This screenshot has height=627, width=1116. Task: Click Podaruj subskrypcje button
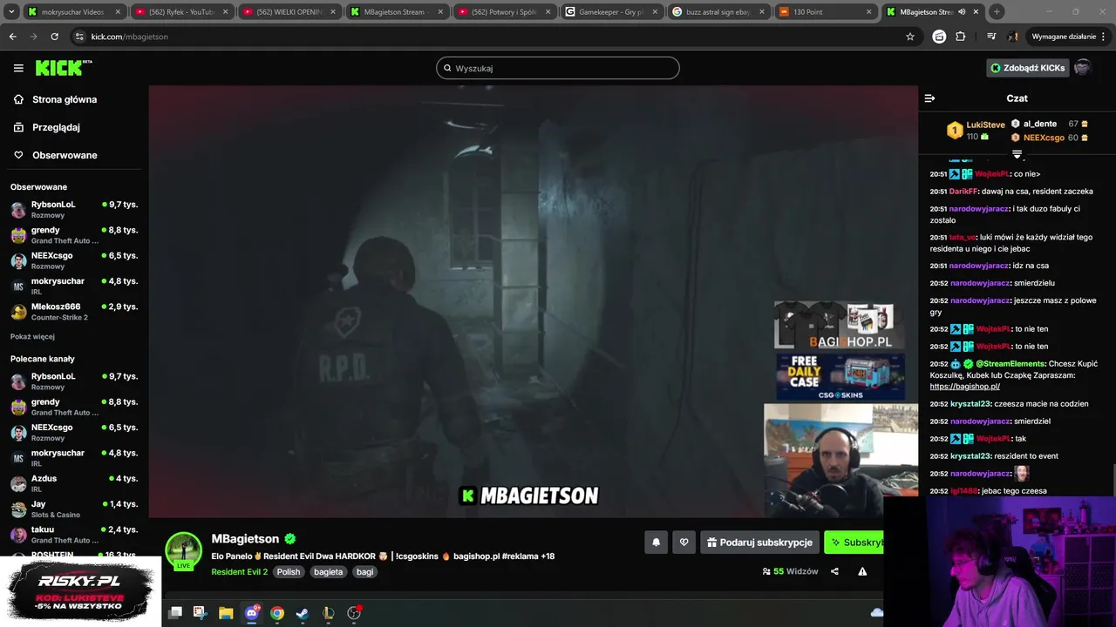coord(759,543)
